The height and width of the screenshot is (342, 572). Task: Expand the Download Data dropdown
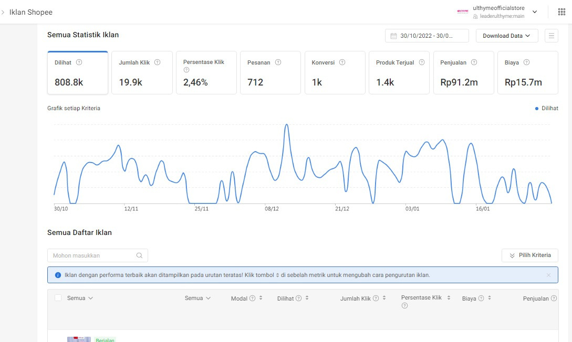click(x=507, y=36)
